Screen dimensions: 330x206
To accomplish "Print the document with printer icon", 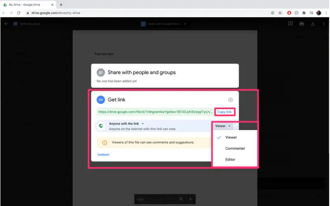I will (302, 23).
